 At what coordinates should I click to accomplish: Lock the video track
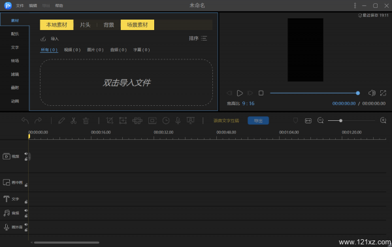coord(26,159)
